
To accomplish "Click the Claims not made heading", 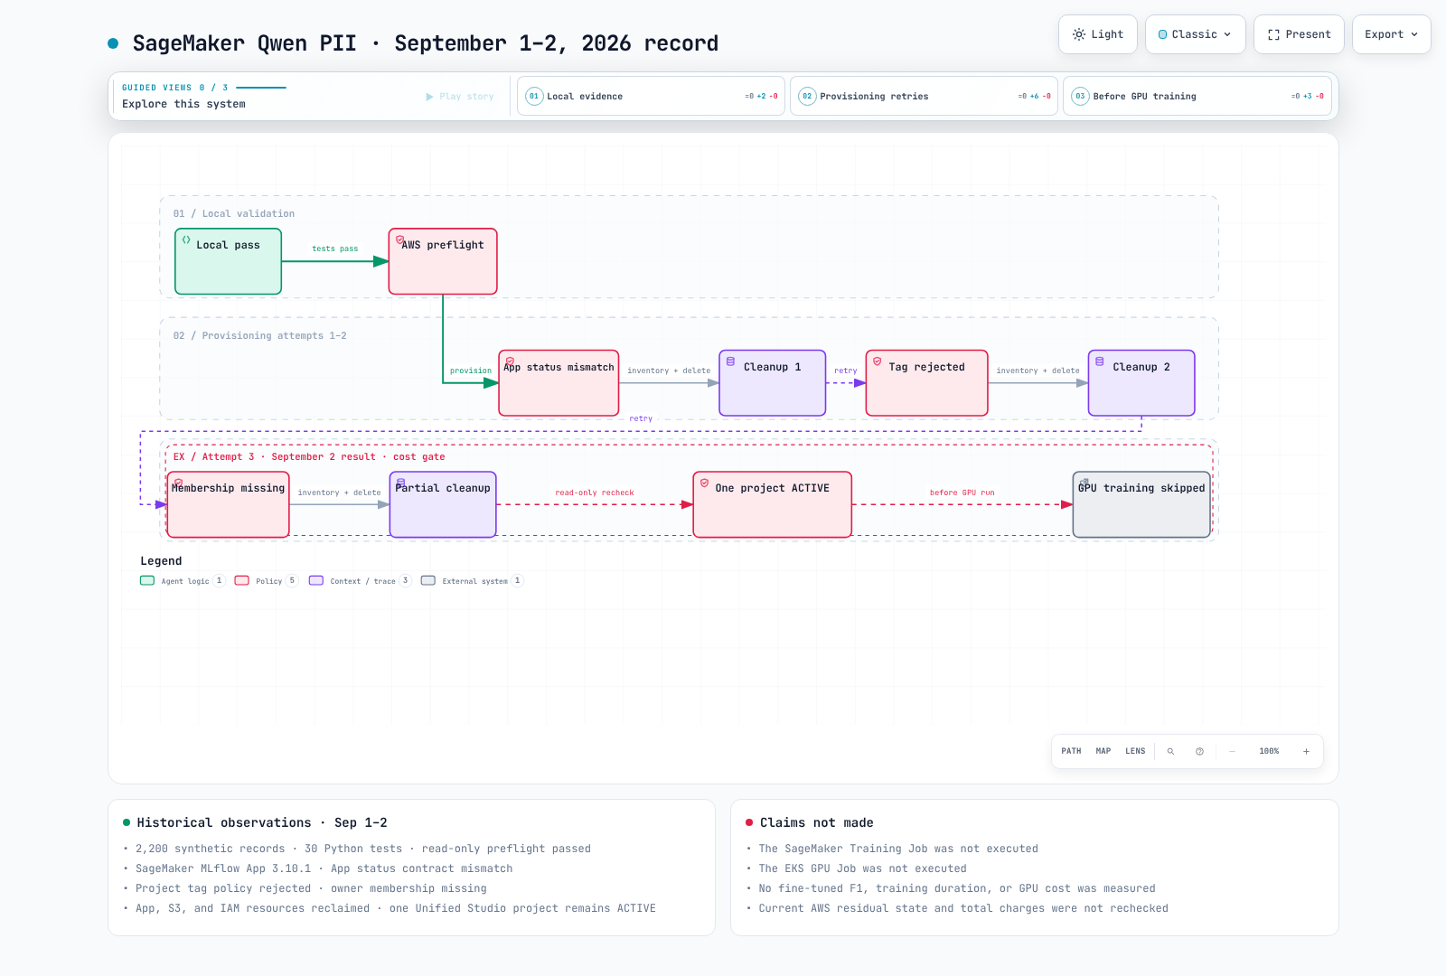I will (x=817, y=822).
